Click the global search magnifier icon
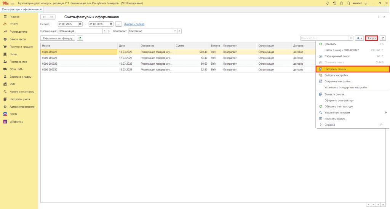This screenshot has width=390, height=209. pyautogui.click(x=348, y=3)
